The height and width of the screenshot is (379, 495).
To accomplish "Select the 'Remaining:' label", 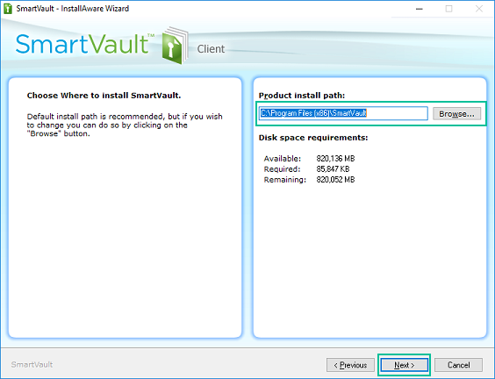I will pyautogui.click(x=284, y=180).
